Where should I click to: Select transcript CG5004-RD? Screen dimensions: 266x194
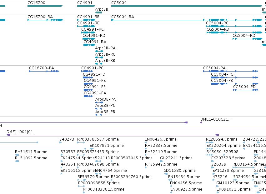tap(244, 36)
